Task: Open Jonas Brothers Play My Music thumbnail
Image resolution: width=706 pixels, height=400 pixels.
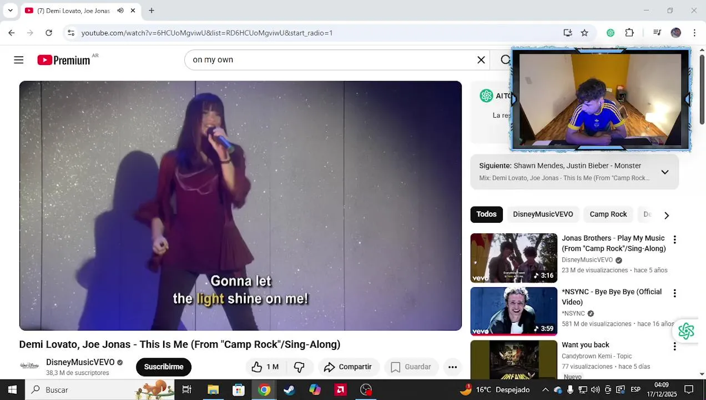Action: coord(514,258)
